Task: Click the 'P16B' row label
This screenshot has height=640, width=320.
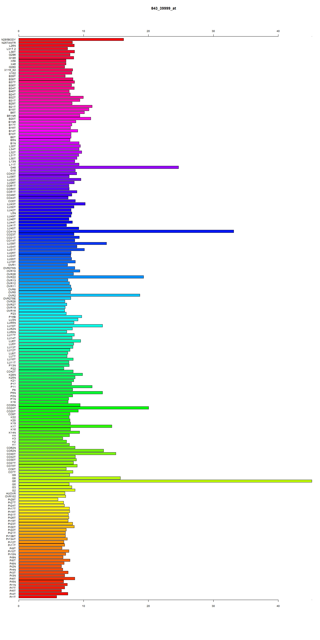Action: coord(12,317)
